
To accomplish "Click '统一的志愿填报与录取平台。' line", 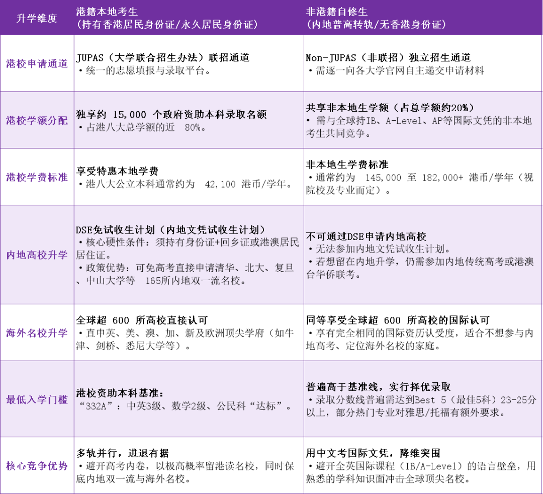I will pyautogui.click(x=144, y=70).
